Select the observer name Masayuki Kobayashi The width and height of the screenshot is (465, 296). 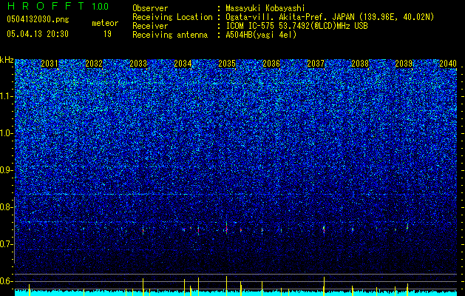265,8
